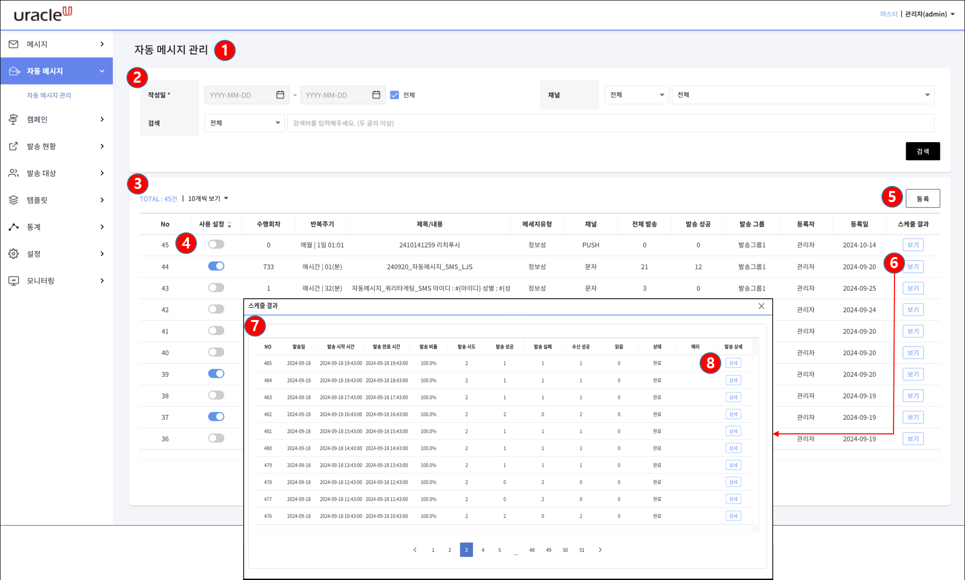
Task: Click the 발송 대상 people icon
Action: [14, 173]
